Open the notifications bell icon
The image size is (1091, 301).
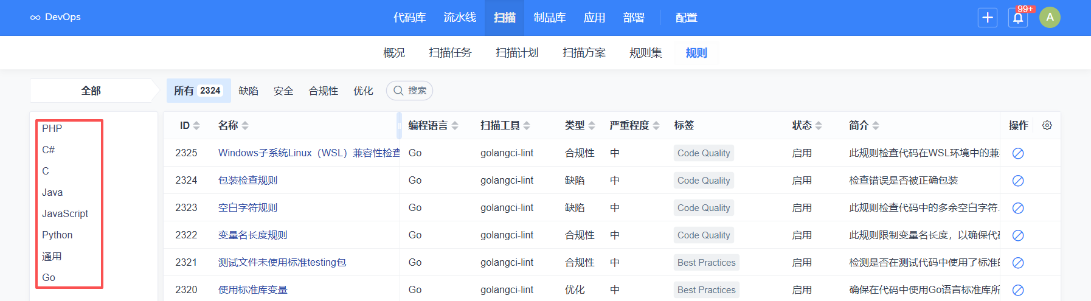point(1018,18)
